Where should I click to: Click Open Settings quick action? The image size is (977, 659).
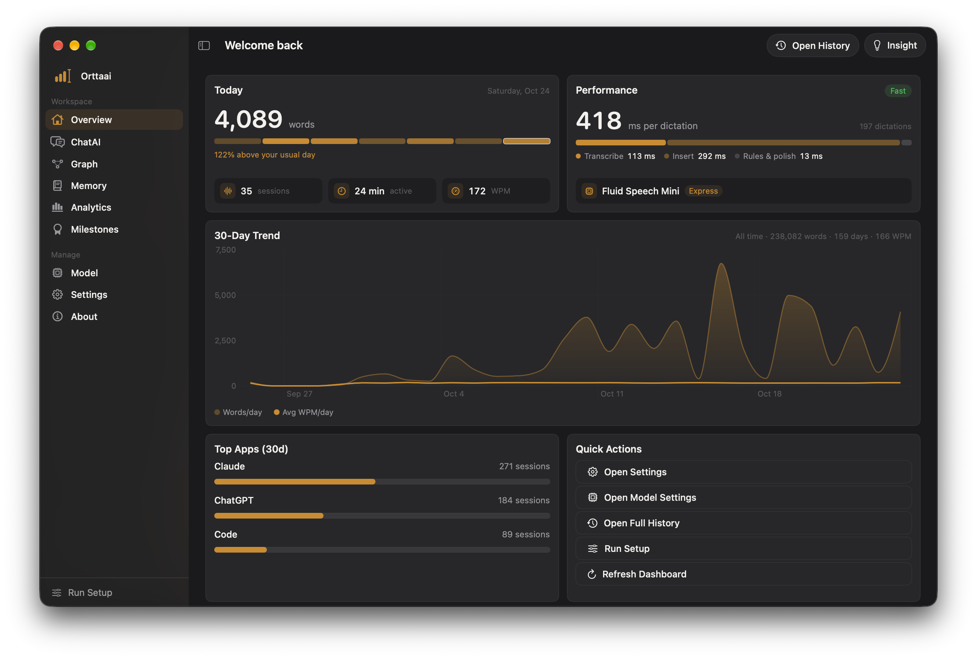pos(743,472)
